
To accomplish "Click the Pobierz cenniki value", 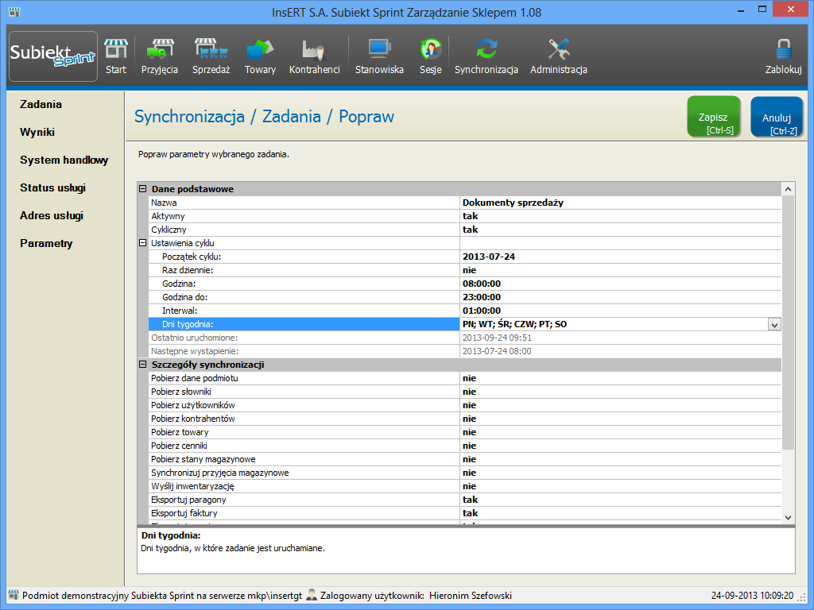I will click(620, 446).
